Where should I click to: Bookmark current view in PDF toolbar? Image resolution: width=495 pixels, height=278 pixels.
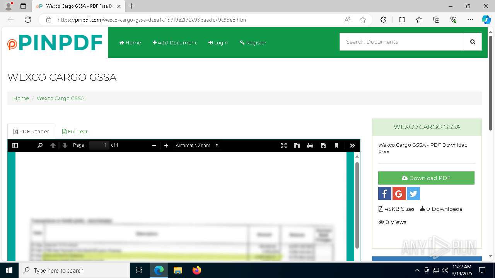336,146
